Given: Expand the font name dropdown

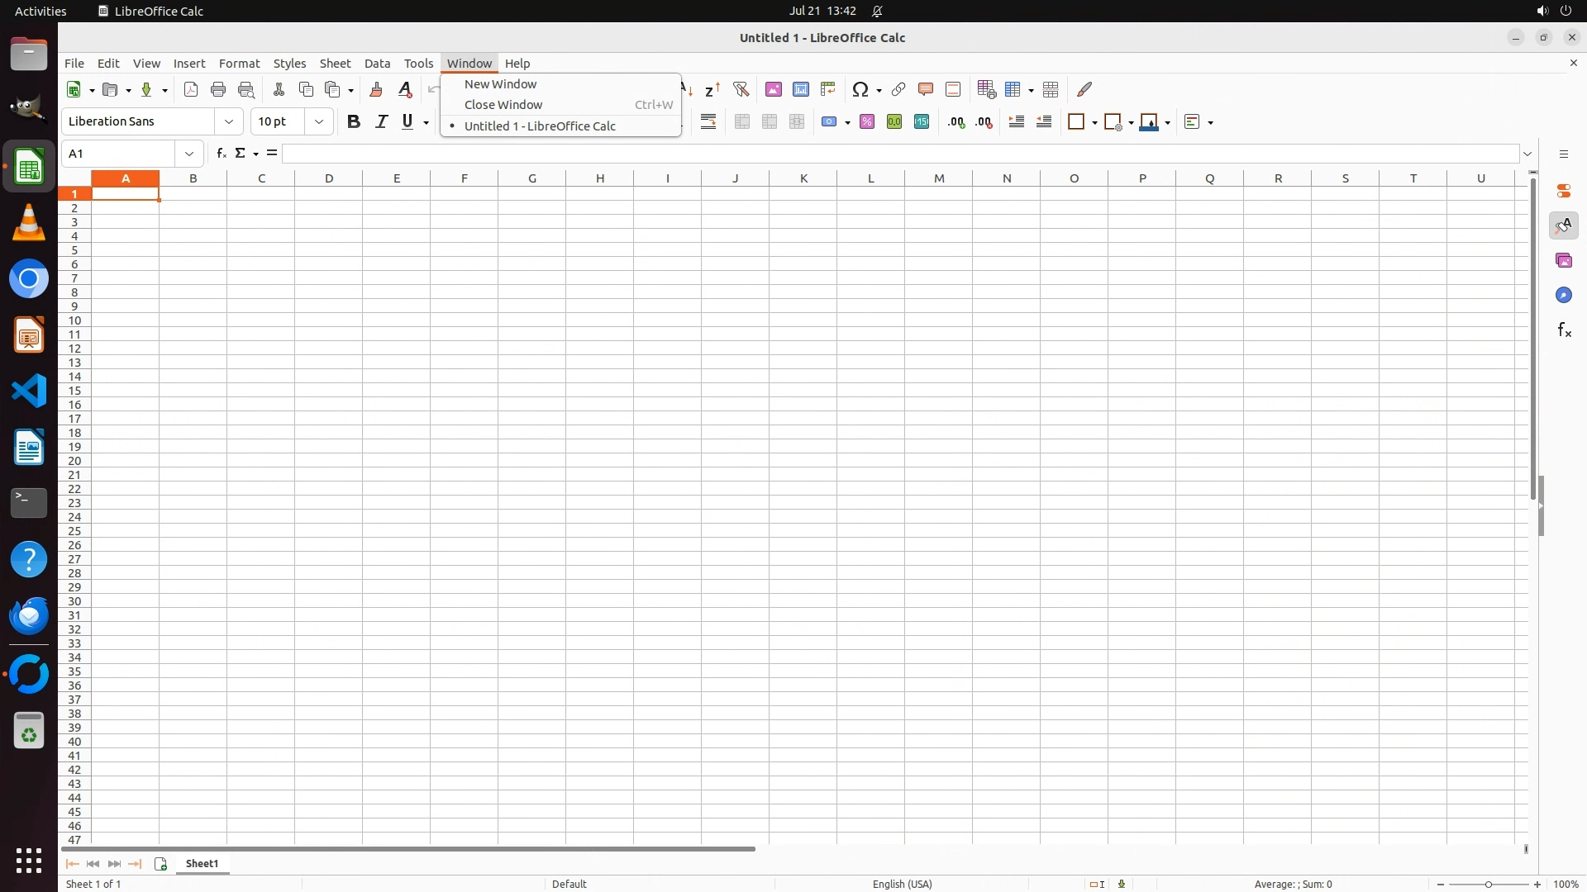Looking at the screenshot, I should click(x=229, y=122).
